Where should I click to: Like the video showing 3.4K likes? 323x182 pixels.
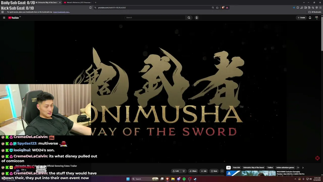[x=176, y=171]
